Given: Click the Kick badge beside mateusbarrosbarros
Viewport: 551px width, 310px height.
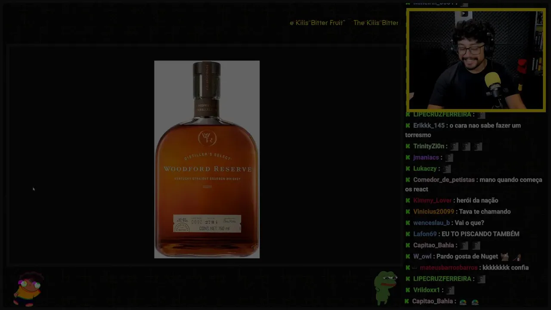Looking at the screenshot, I should click(x=408, y=268).
